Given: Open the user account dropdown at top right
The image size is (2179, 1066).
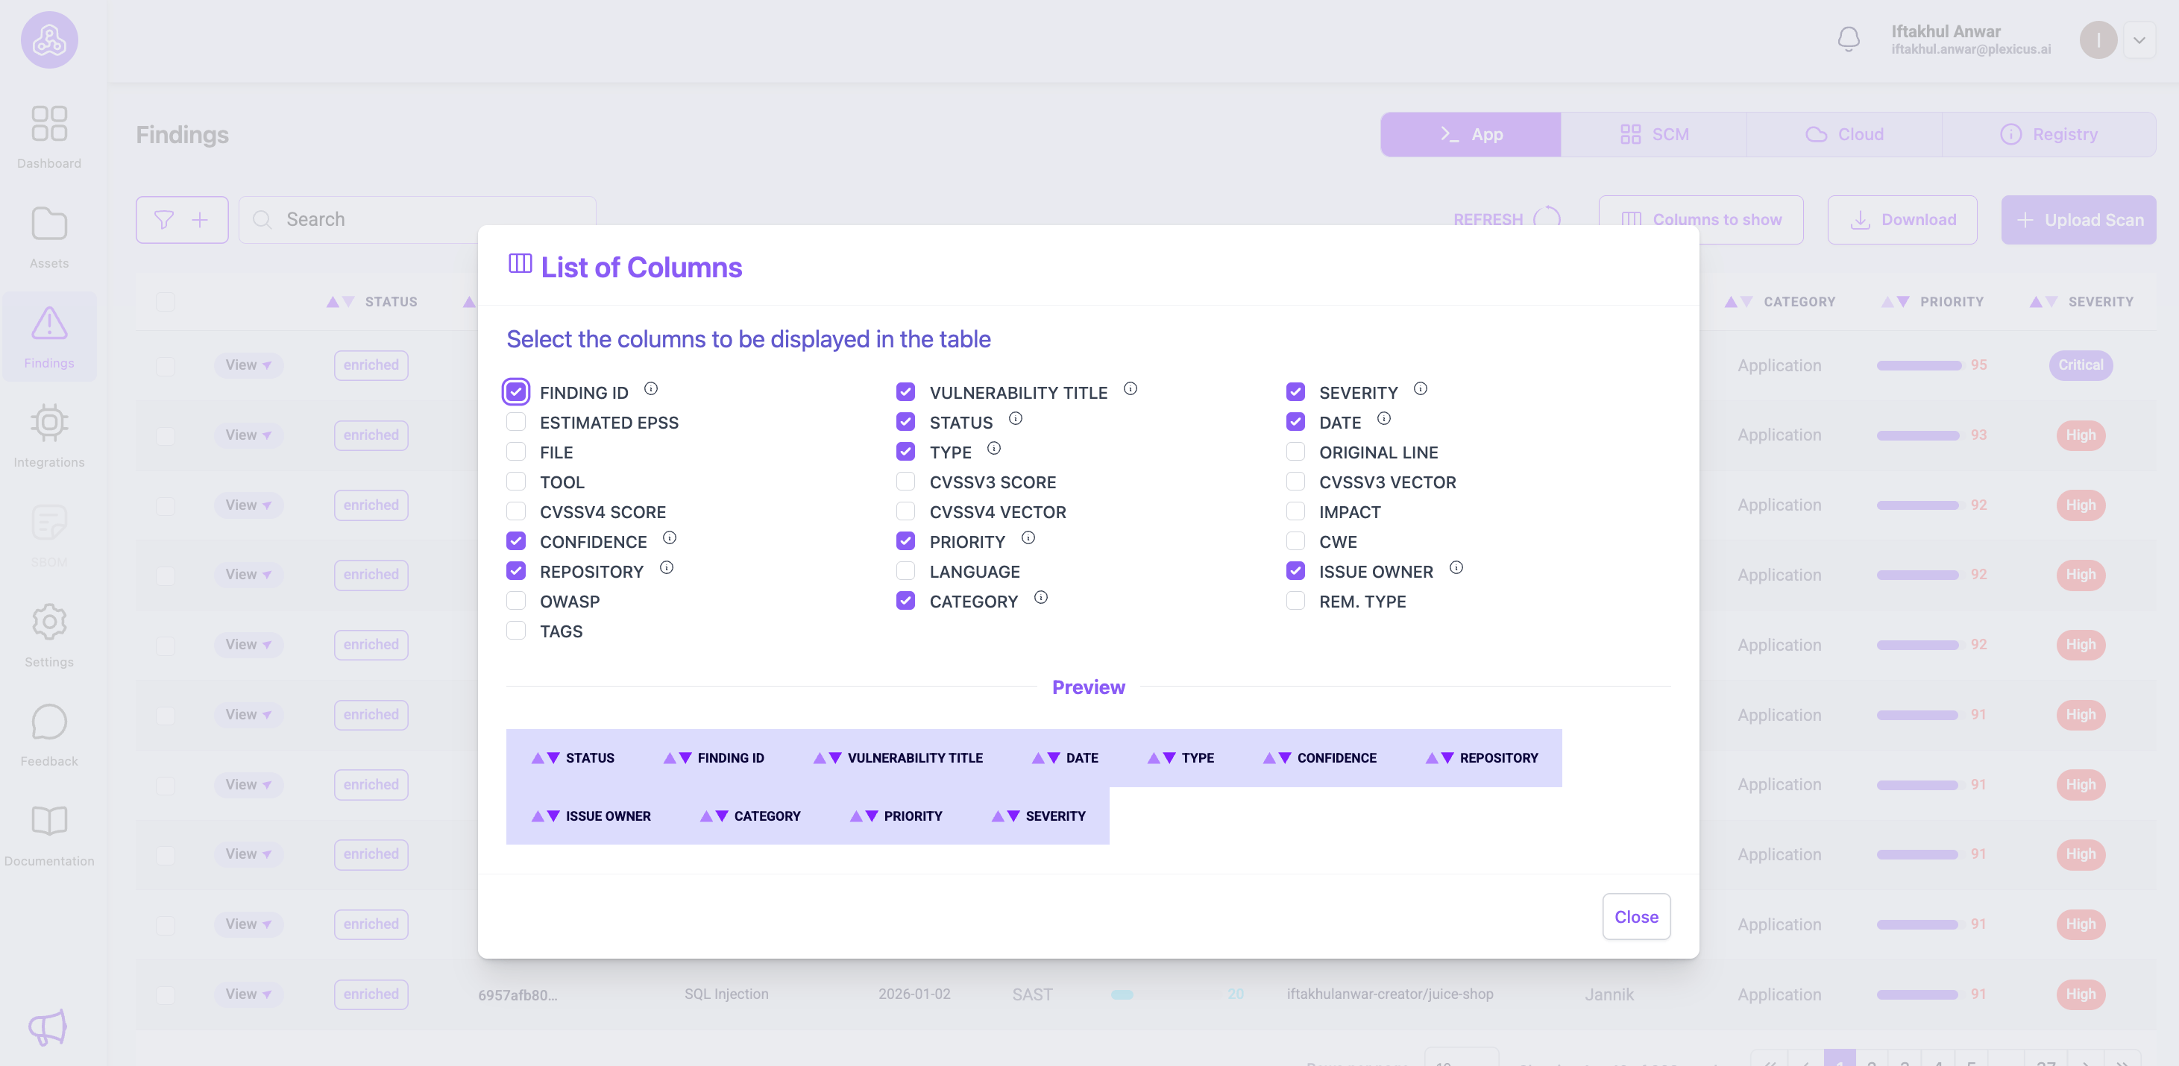Looking at the screenshot, I should (2140, 40).
